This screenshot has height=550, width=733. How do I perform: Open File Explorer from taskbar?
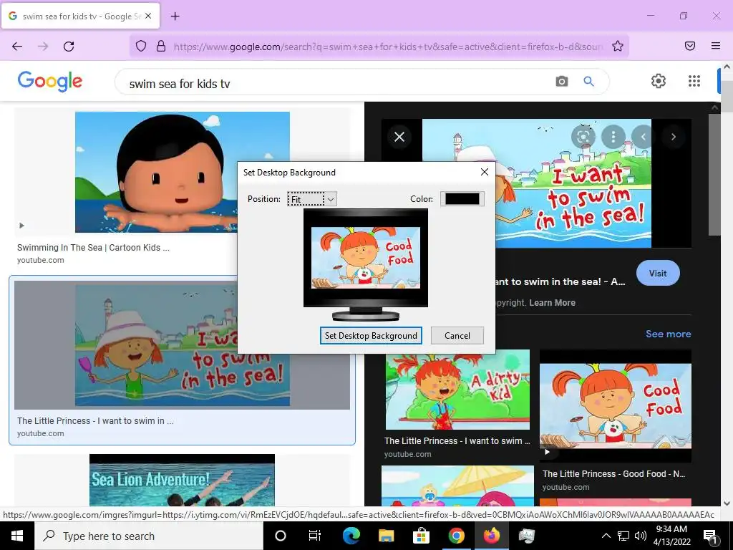(386, 536)
